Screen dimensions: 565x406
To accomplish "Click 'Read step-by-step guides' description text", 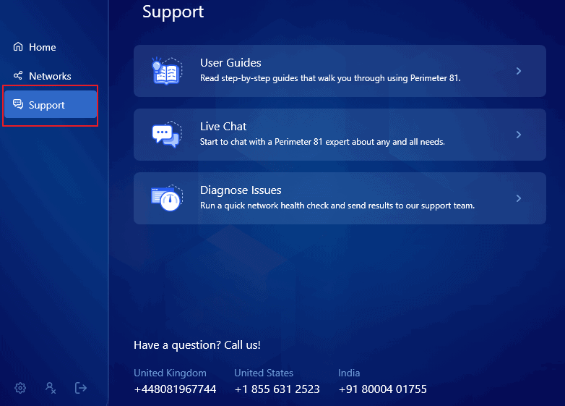I will click(x=330, y=78).
